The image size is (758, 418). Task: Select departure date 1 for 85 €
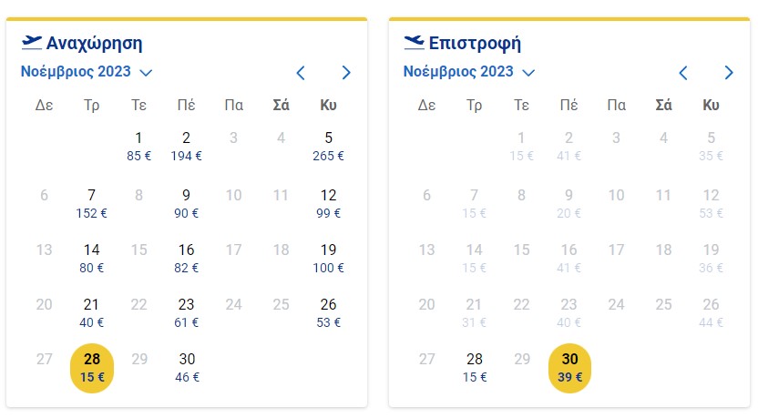[139, 146]
